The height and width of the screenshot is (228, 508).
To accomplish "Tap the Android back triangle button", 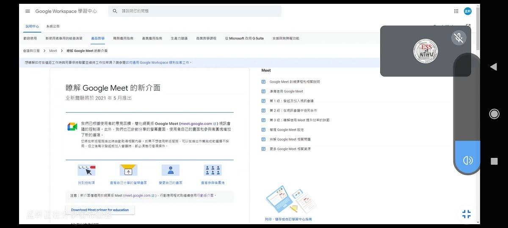I will (493, 67).
